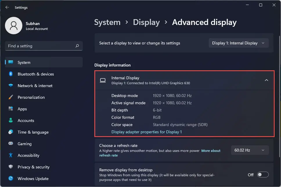Screen dimensions: 281x187
Task: Toggle Remove display from desktop on
Action: click(x=263, y=175)
